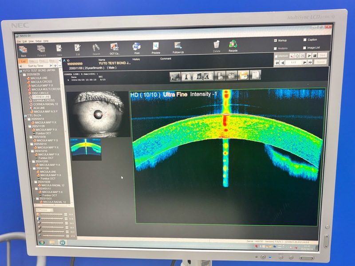355x266 pixels.
Task: Click the Play button in playback controls
Action: (x=309, y=55)
